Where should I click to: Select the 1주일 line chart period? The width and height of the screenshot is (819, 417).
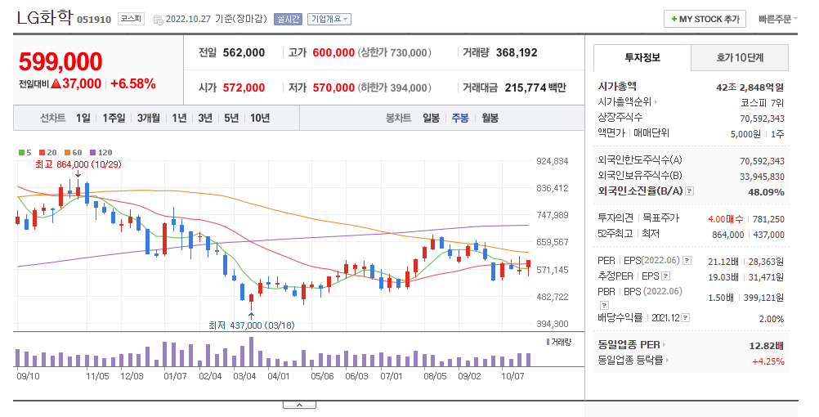(114, 118)
